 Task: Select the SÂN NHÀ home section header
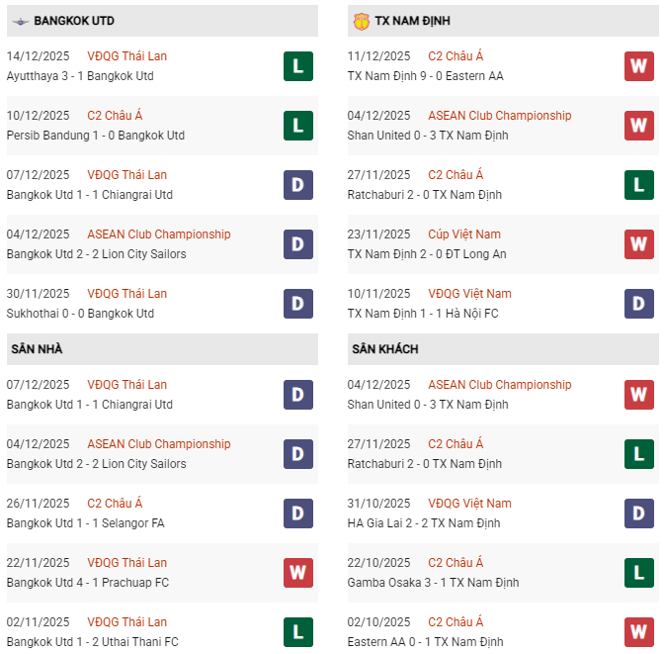click(37, 349)
